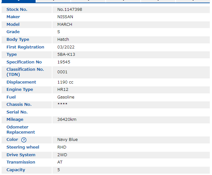The height and width of the screenshot is (175, 212).
Task: Click the Classification No. (TDN) label
Action: (x=25, y=72)
